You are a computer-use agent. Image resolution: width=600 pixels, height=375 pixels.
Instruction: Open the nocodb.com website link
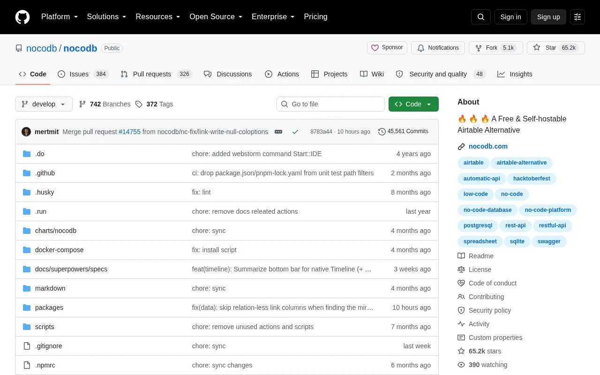coord(488,146)
